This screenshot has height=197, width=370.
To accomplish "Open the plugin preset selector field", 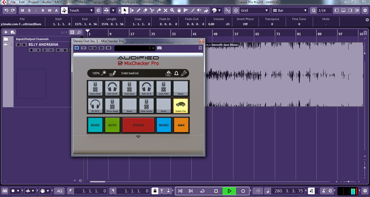I will tap(135, 48).
